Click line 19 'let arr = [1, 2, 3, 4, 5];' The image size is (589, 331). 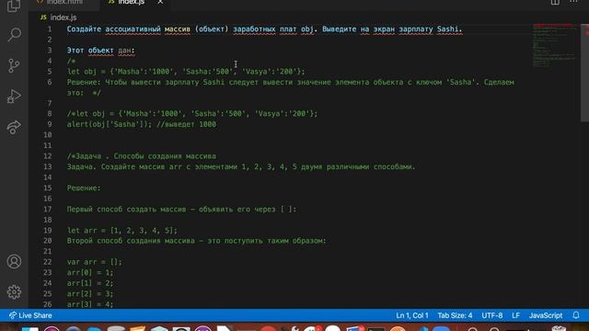coord(122,231)
